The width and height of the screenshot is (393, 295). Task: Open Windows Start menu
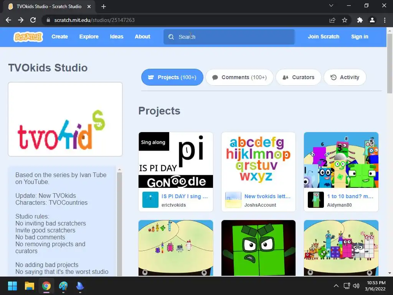(12, 286)
